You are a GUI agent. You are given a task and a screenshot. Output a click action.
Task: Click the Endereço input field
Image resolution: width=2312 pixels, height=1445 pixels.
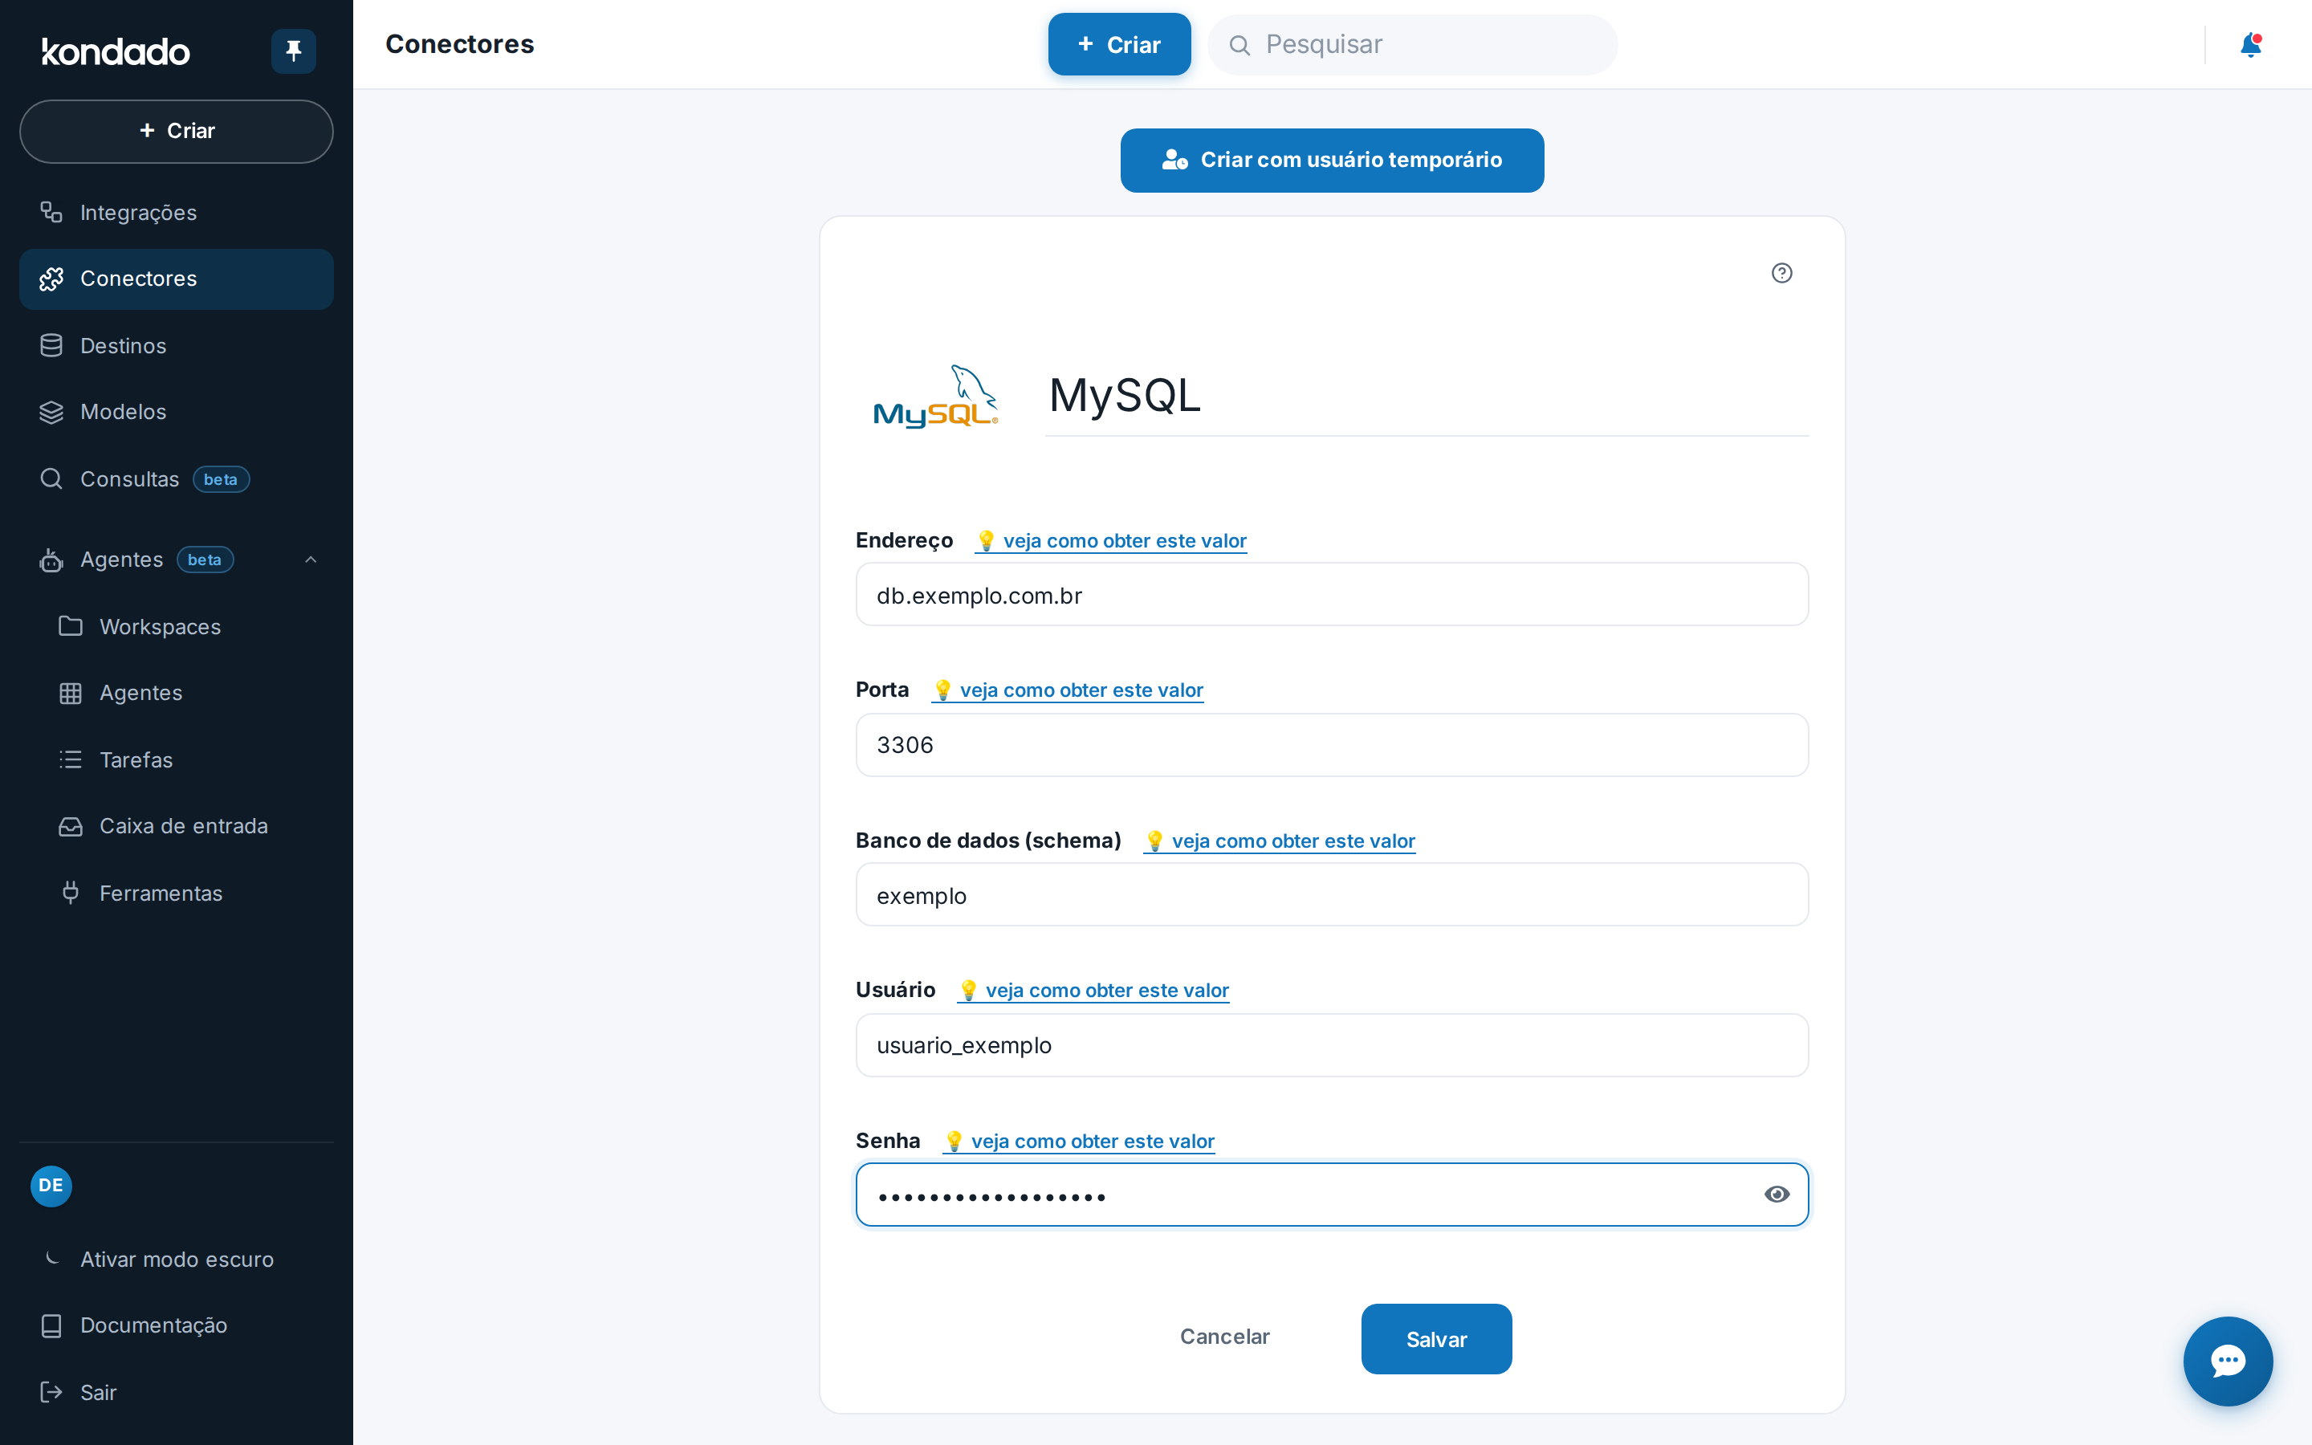pos(1332,594)
